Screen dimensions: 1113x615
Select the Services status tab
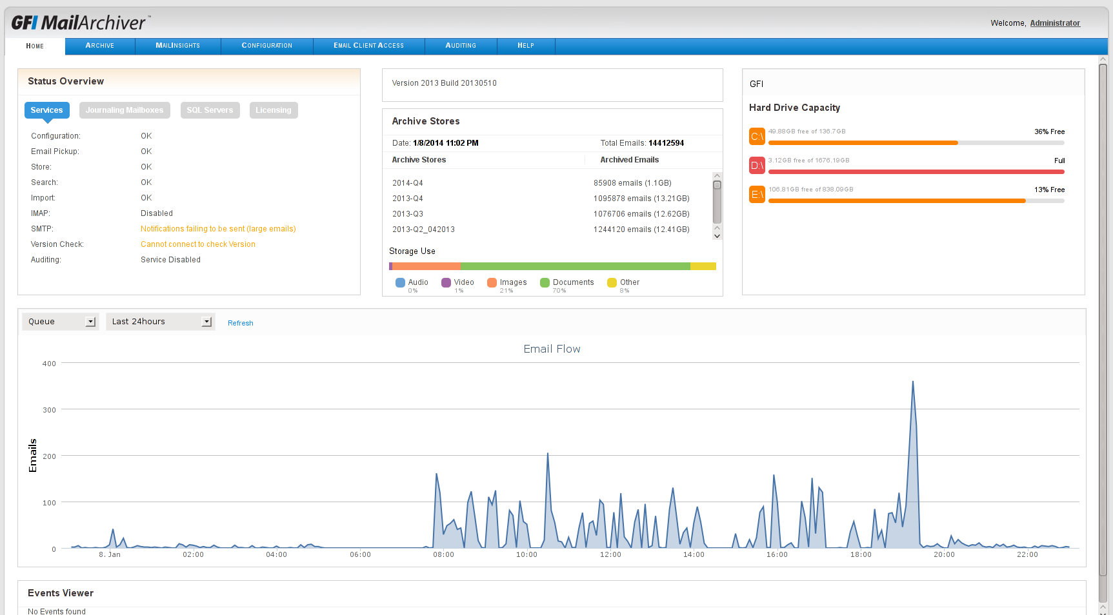click(x=47, y=110)
